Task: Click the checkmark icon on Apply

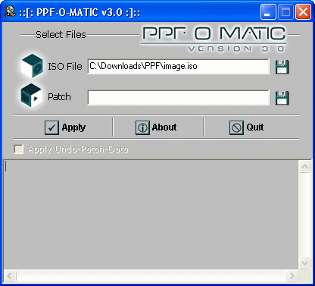Action: tap(51, 127)
